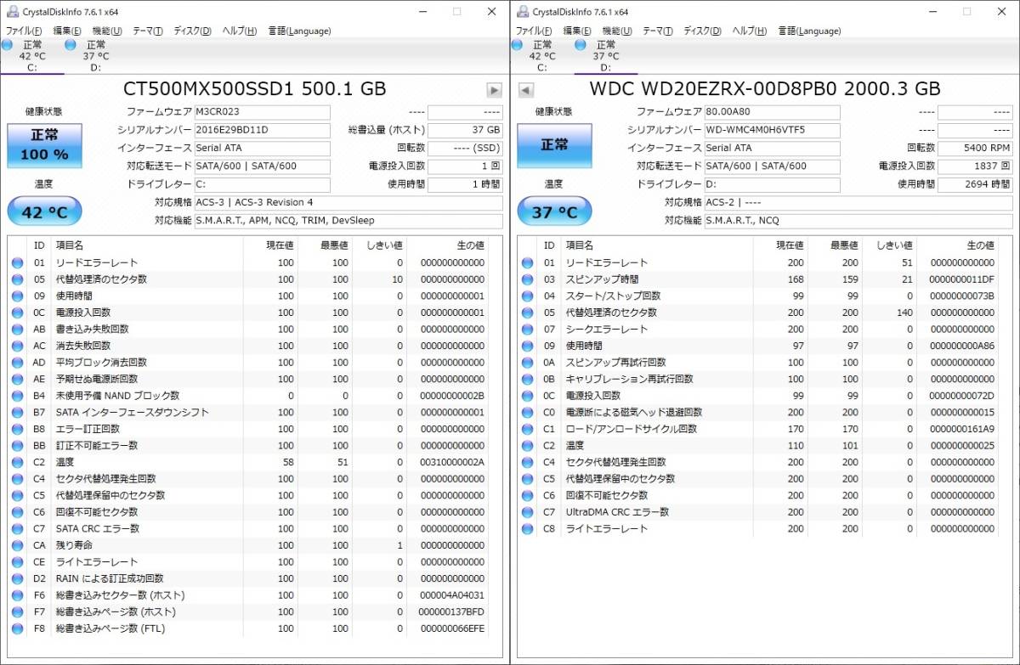1020x665 pixels.
Task: Click status icon for 電源断による磁気ヘッド退避回数
Action: (528, 413)
